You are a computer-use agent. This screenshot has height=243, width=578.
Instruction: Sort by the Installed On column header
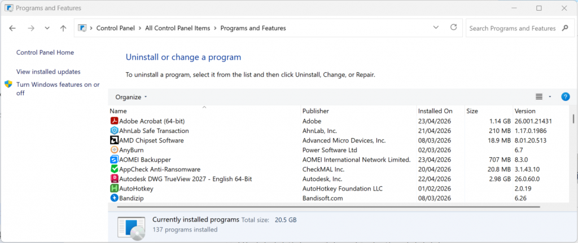440,111
